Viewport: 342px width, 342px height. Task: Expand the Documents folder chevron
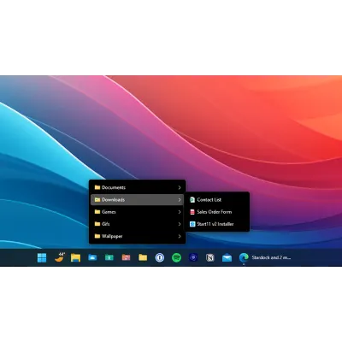pyautogui.click(x=180, y=187)
